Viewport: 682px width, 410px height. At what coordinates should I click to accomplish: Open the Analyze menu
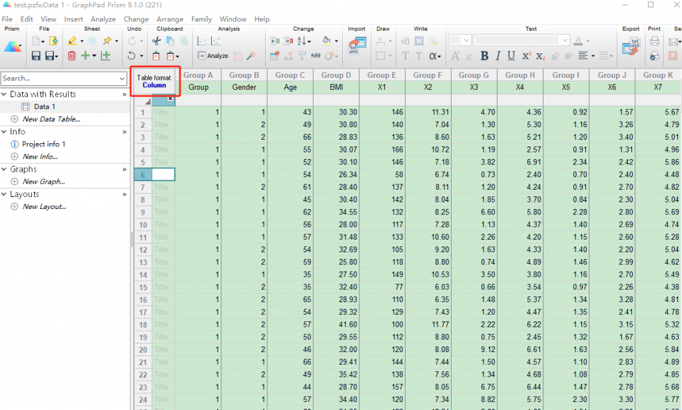click(103, 19)
